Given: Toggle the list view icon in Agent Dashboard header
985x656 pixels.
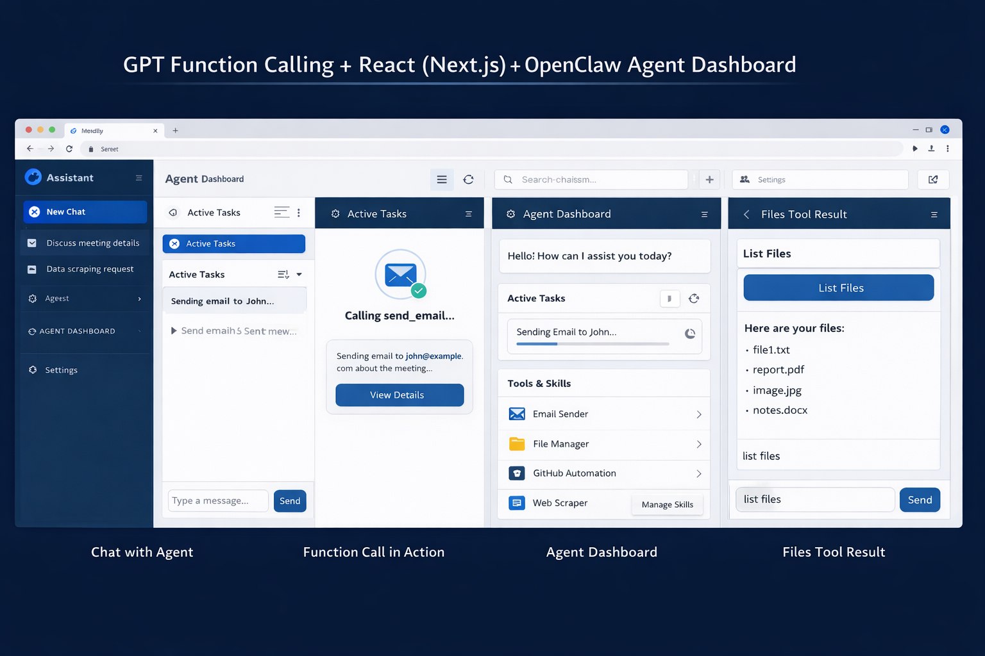Looking at the screenshot, I should (x=442, y=179).
